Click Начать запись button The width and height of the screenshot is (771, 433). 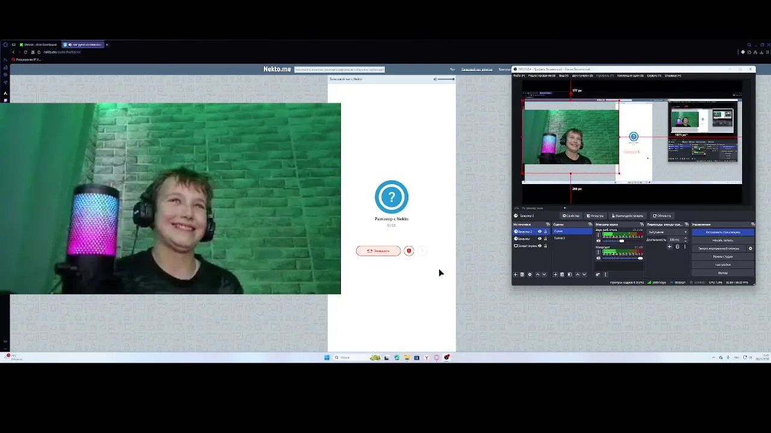pyautogui.click(x=723, y=241)
